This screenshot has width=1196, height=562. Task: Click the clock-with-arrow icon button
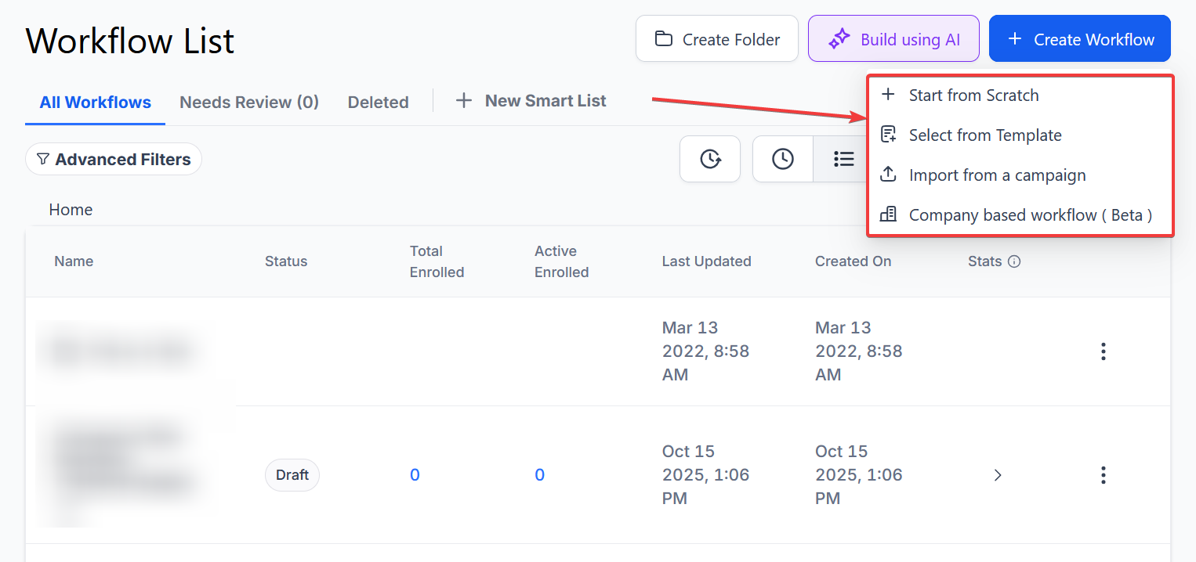click(x=710, y=159)
